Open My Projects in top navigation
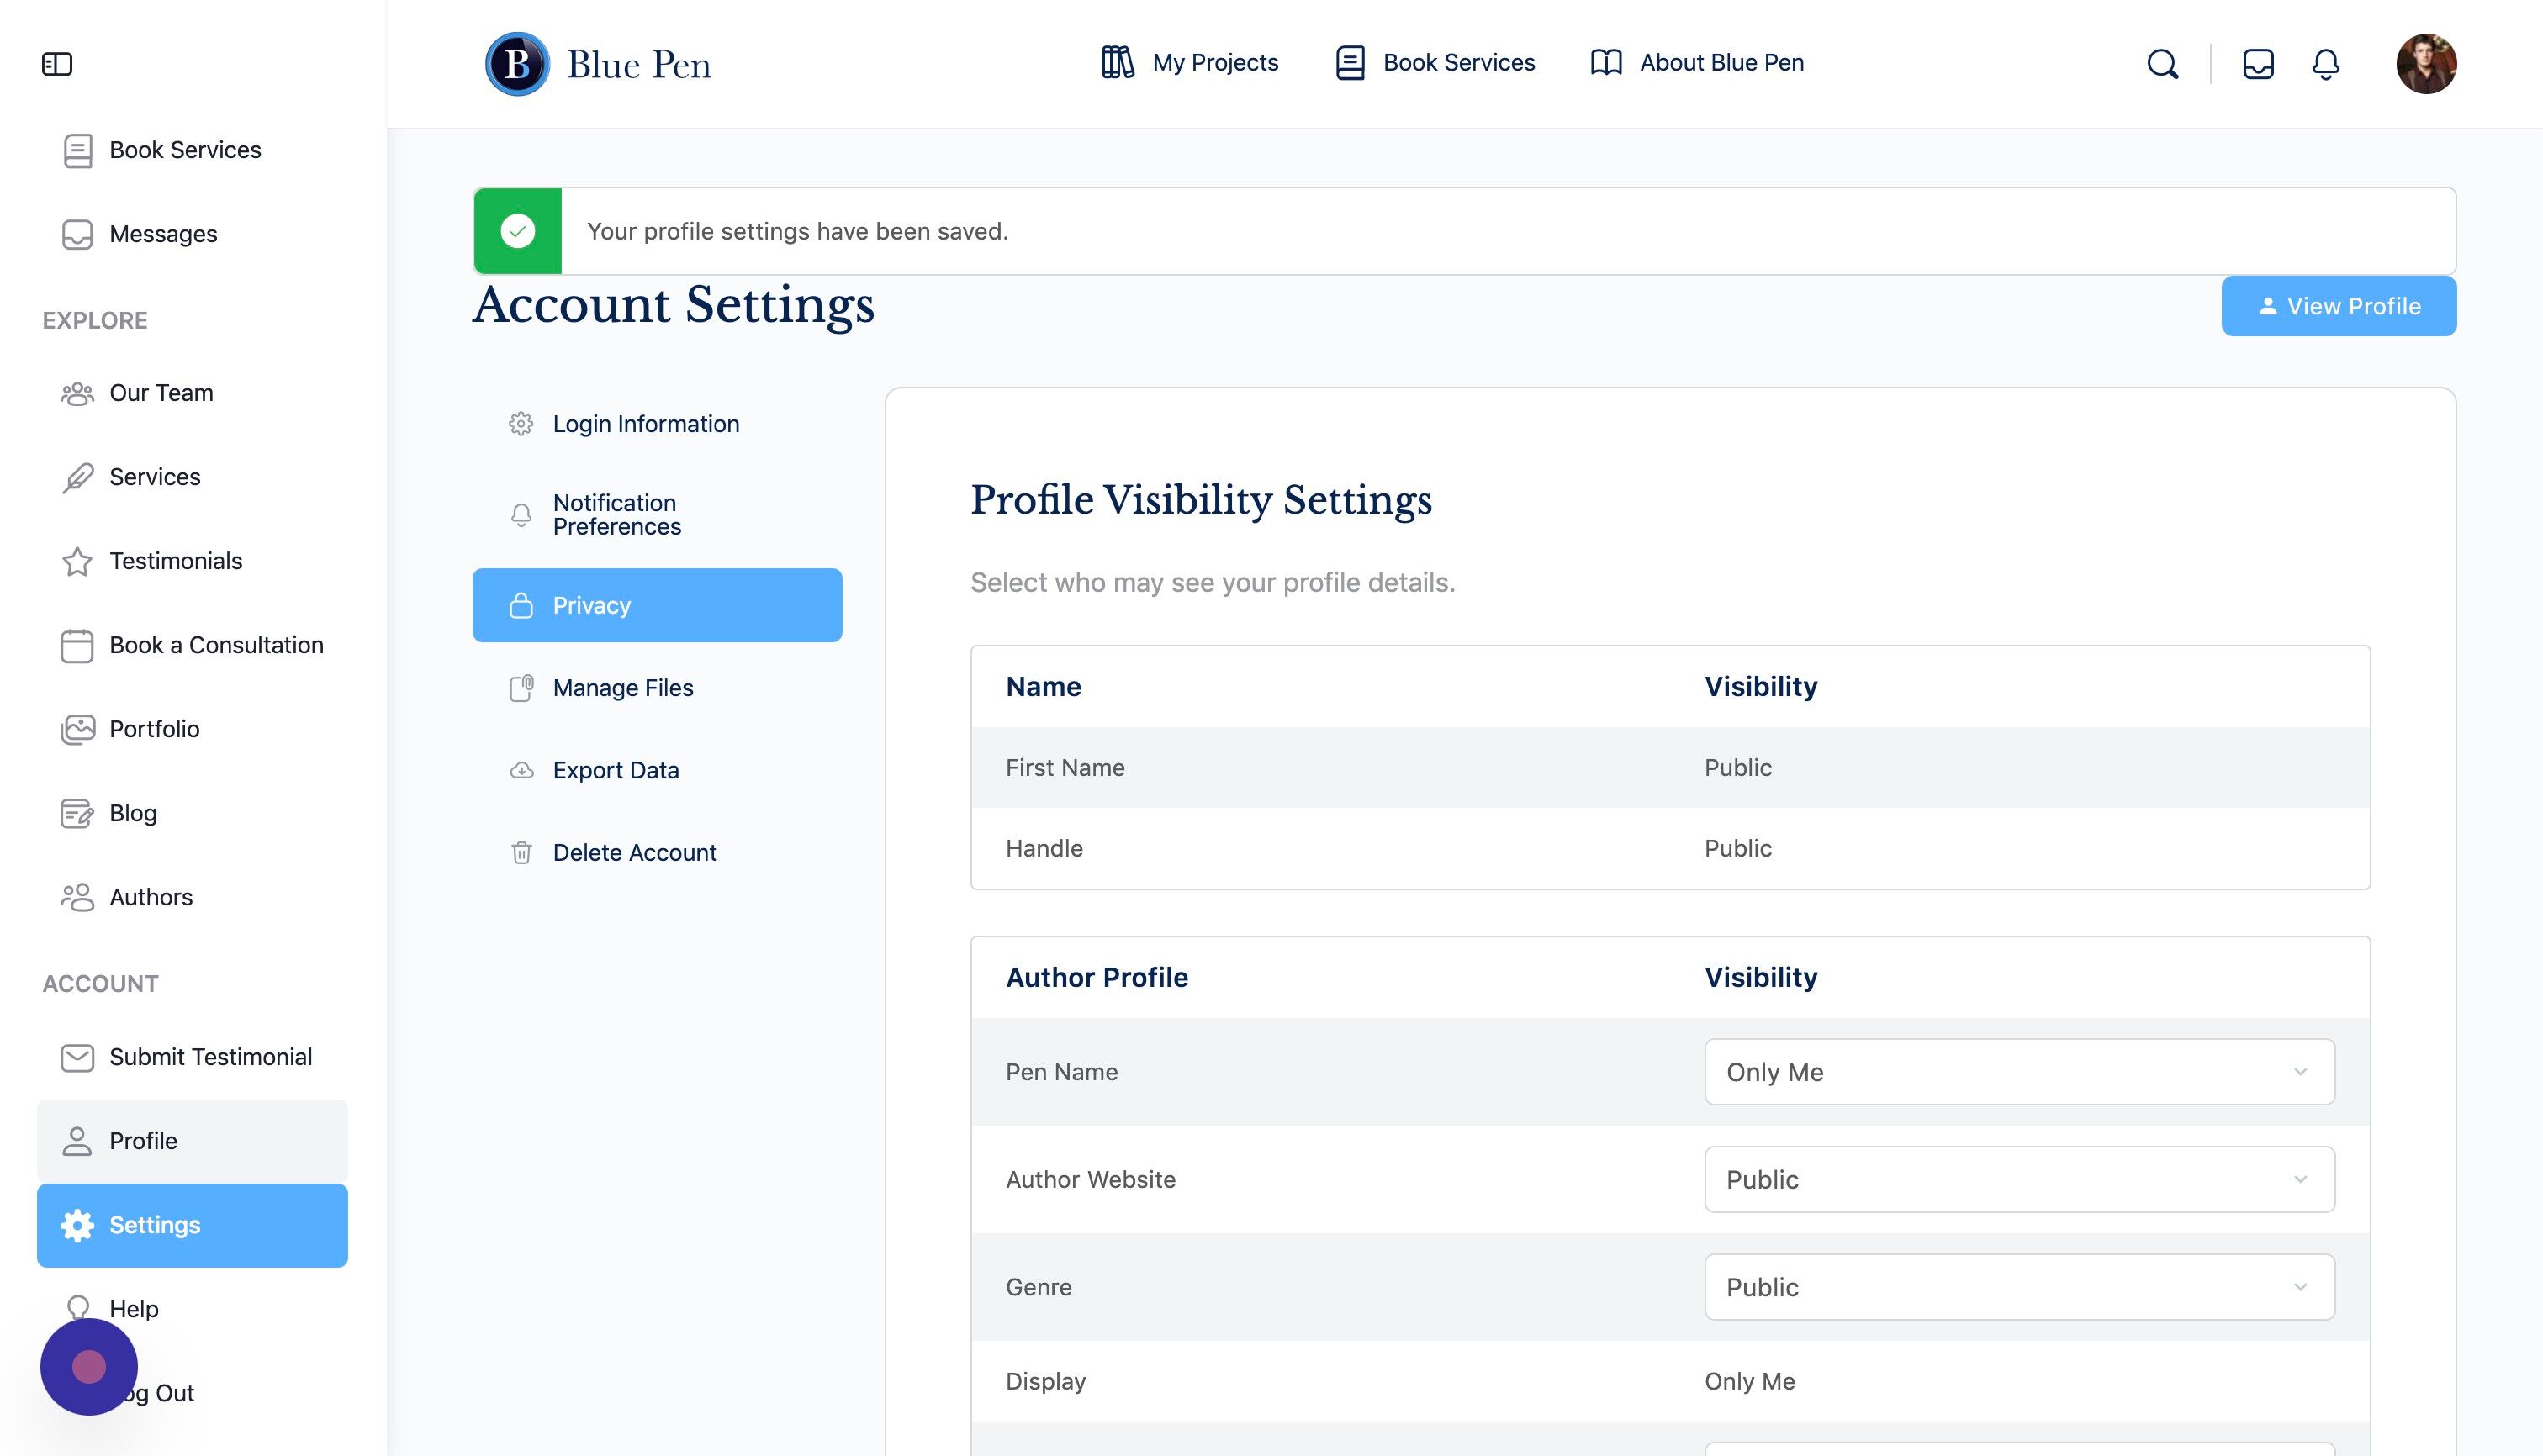 [1188, 63]
